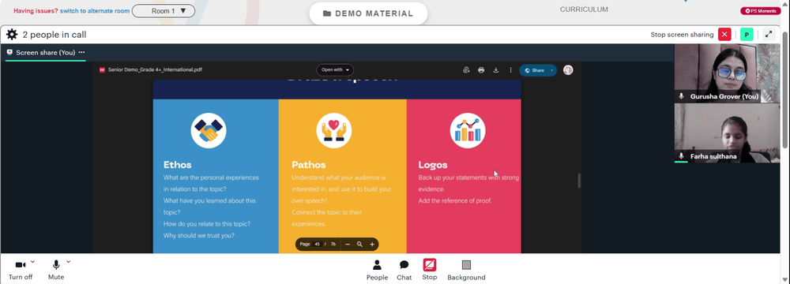Open PDF viewer more actions menu
Viewport: 790px width, 284px height.
click(510, 70)
